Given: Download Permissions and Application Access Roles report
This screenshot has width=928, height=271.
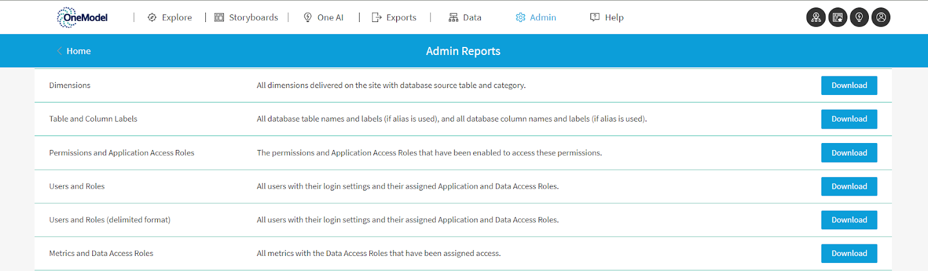Looking at the screenshot, I should point(849,153).
